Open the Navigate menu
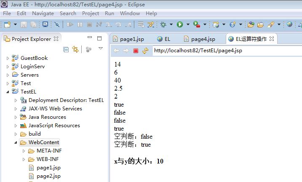The image size is (302, 182). click(x=43, y=13)
